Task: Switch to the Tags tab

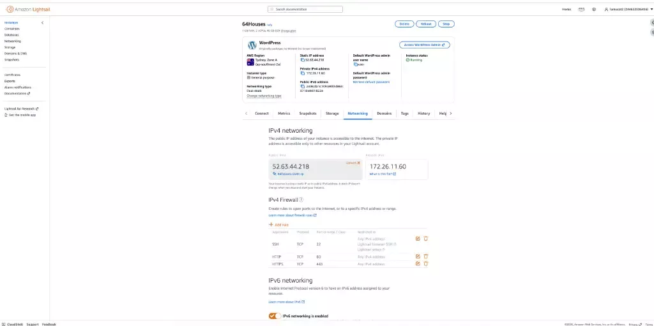Action: point(404,114)
